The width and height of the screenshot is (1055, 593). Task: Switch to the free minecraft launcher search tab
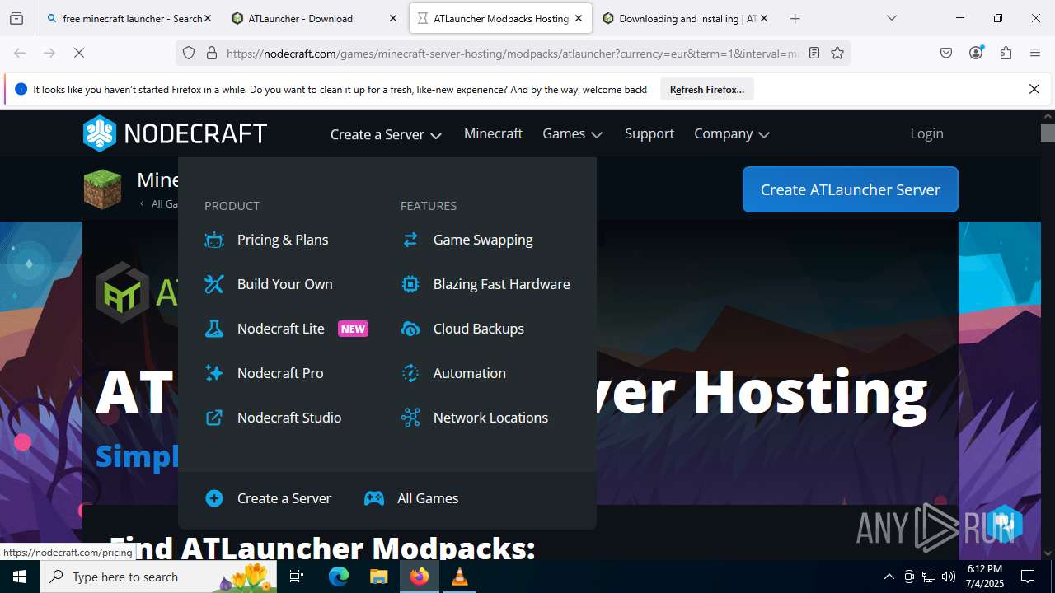129,18
